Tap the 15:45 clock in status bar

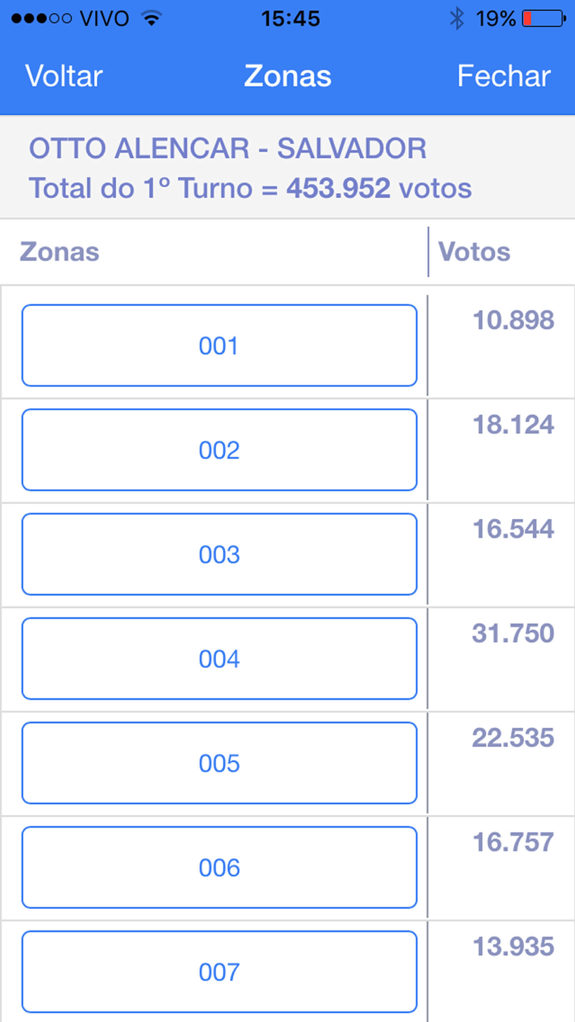coord(290,19)
